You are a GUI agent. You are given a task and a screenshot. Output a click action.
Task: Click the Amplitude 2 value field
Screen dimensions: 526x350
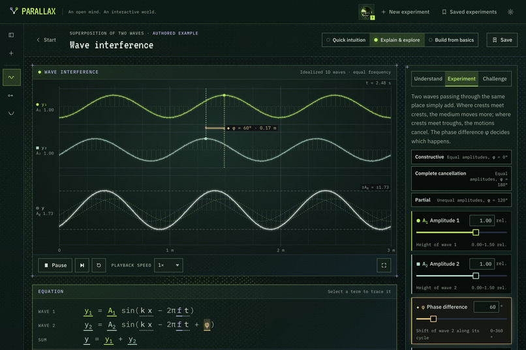point(482,264)
